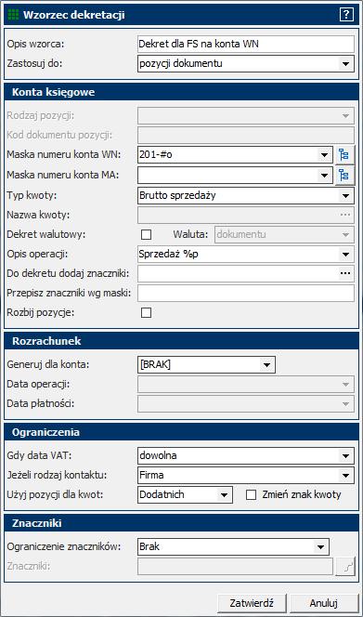Click the green grid window icon
The image size is (363, 617).
(13, 15)
